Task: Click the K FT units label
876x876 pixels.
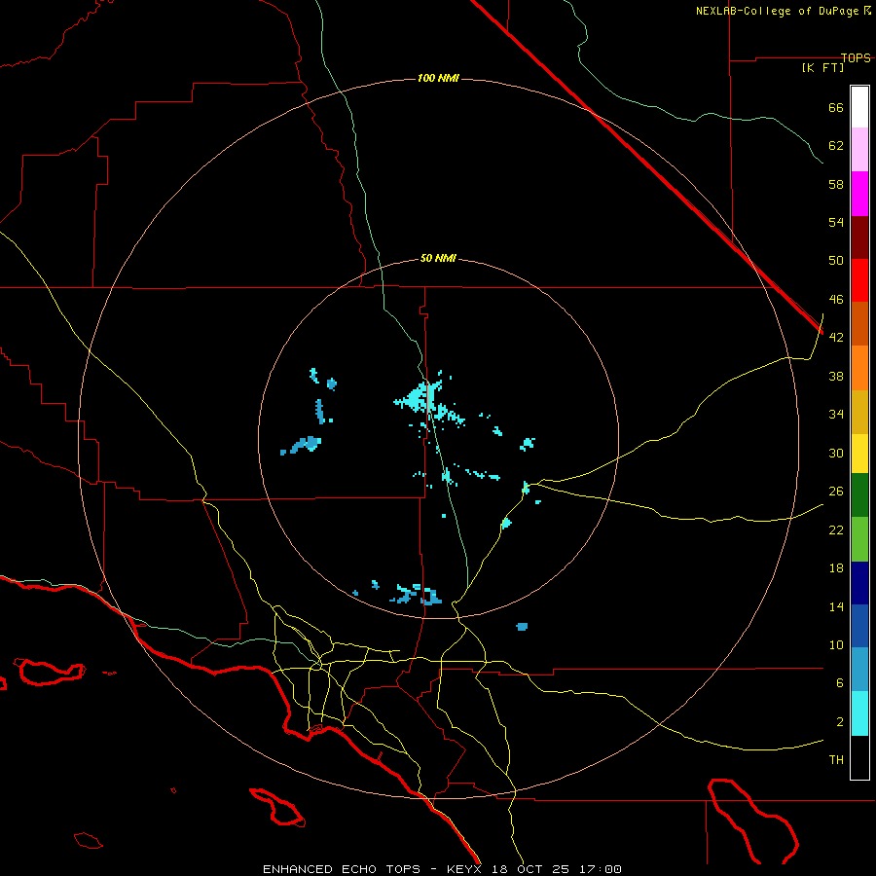Action: pos(822,67)
